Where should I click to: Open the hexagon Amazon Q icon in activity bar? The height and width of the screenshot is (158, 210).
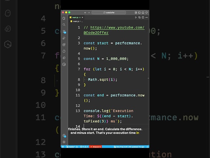64,65
